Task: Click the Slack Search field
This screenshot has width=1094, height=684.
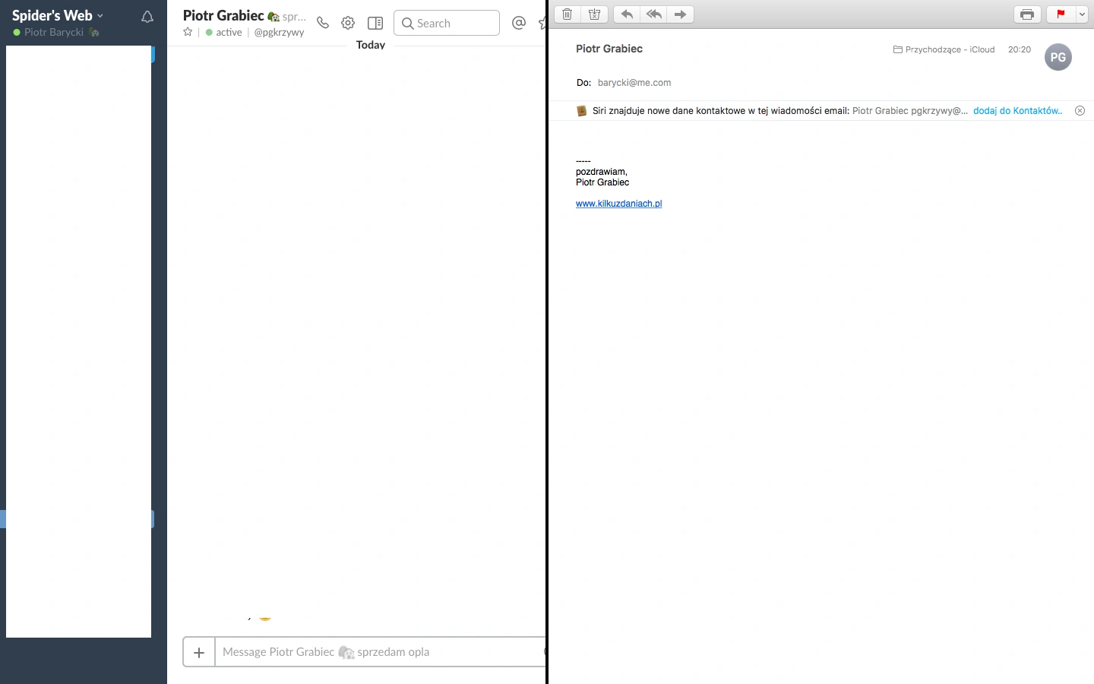Action: coord(447,23)
